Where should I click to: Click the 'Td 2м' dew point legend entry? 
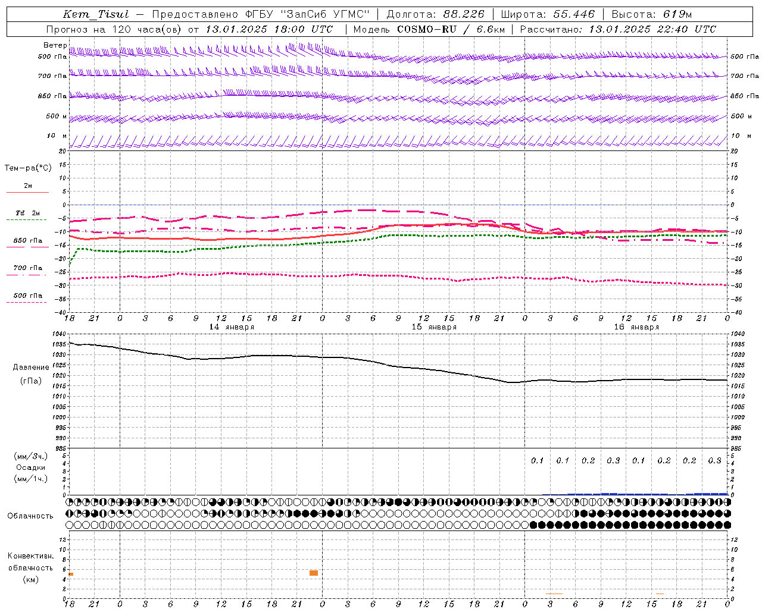[x=27, y=213]
